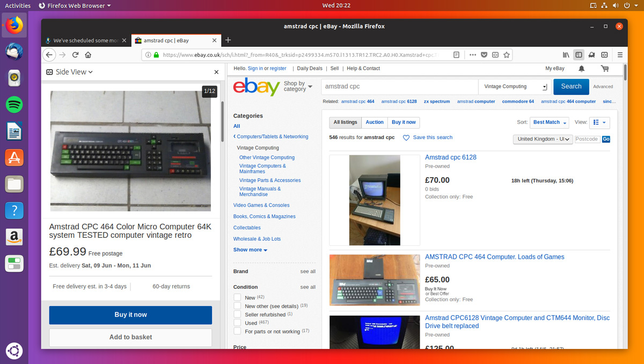This screenshot has width=644, height=364.
Task: Click the Firefox address bar URL
Action: (299, 55)
